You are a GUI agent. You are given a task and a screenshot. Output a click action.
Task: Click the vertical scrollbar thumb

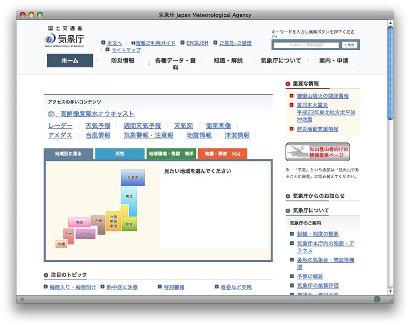[391, 73]
